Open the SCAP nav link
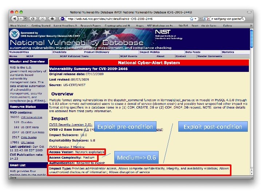This screenshot has height=196, width=262. (30, 56)
